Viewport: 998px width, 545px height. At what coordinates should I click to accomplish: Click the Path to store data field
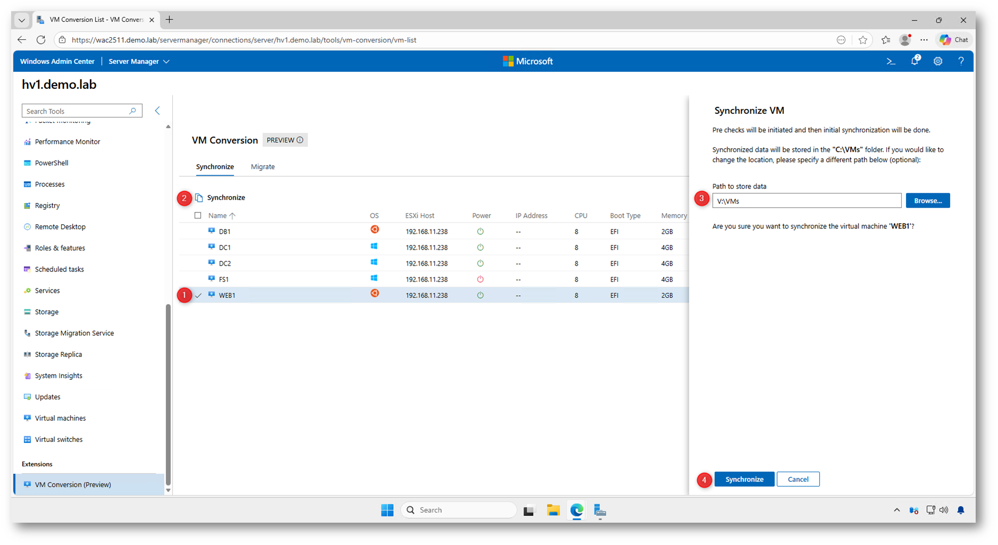806,201
